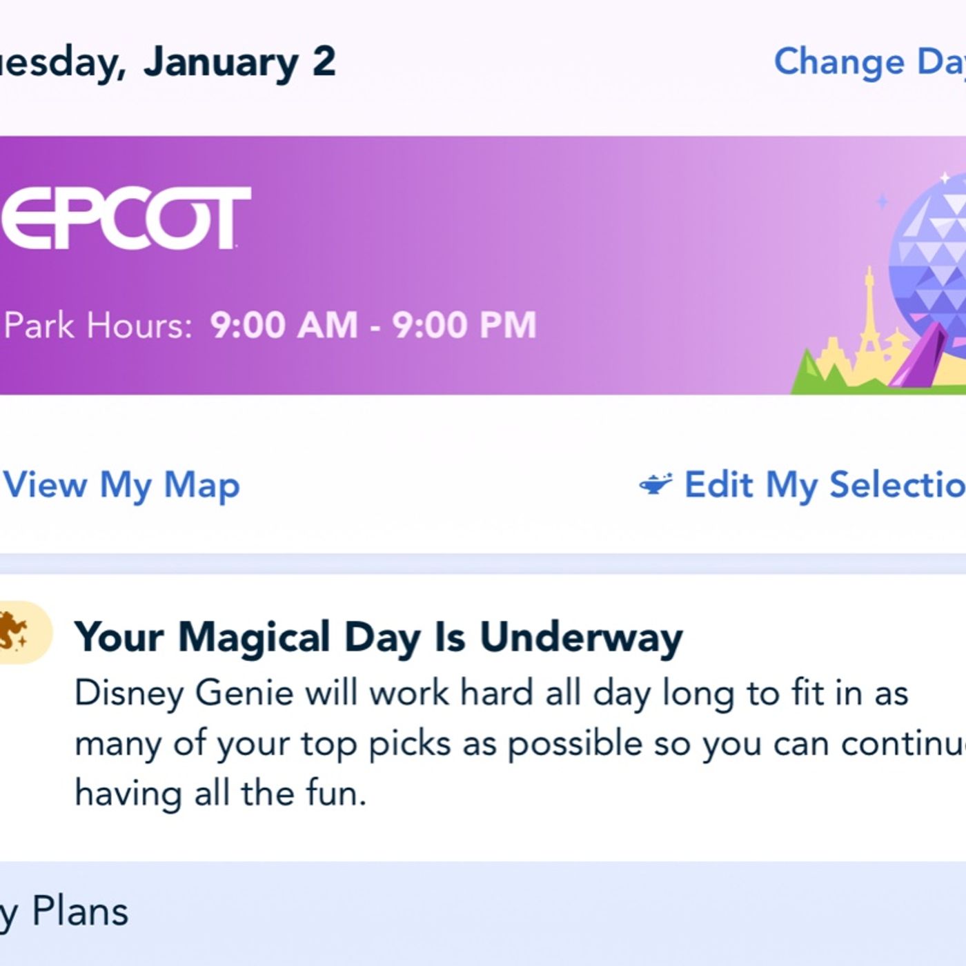Click the EPCOT logo
The height and width of the screenshot is (966, 966).
point(126,217)
